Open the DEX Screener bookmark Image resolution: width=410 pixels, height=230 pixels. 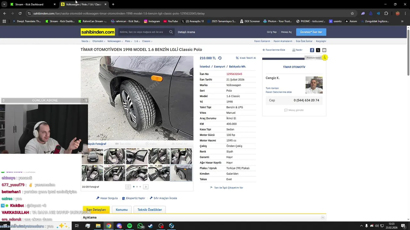(250, 21)
